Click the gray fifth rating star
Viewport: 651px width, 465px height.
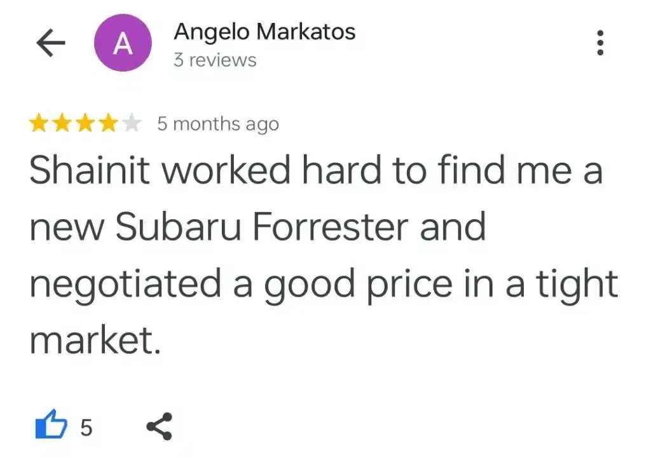point(132,124)
